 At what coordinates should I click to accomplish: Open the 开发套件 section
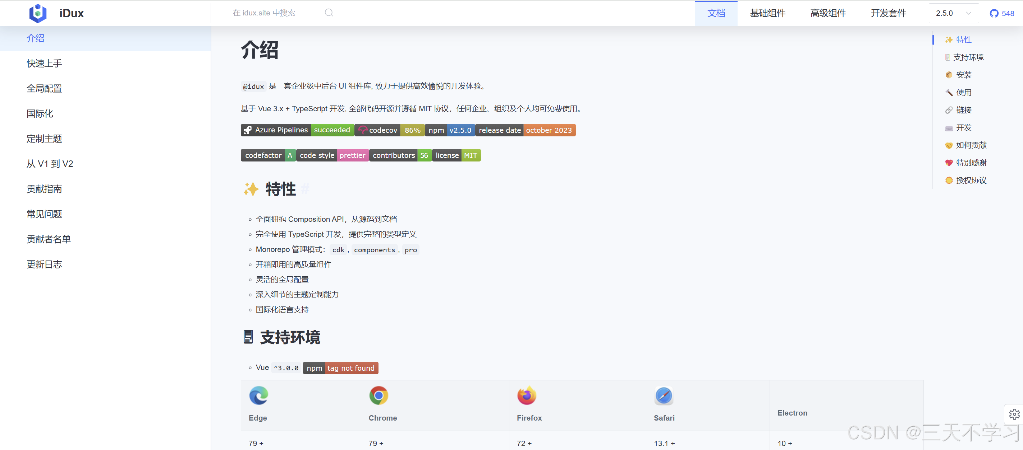[x=887, y=13]
